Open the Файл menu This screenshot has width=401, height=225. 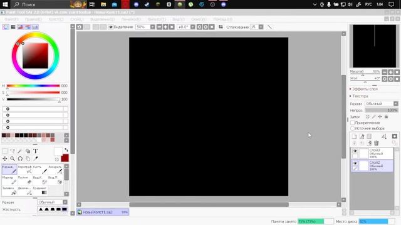12,19
